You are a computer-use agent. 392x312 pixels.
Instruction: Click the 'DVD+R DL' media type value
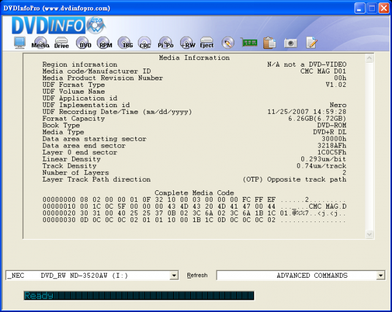[x=330, y=132]
